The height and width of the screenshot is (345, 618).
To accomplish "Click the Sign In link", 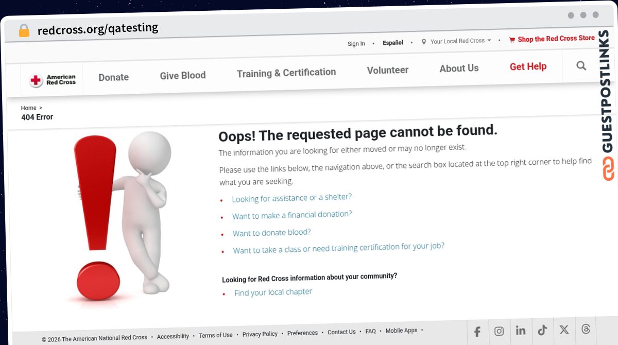I will (x=356, y=44).
